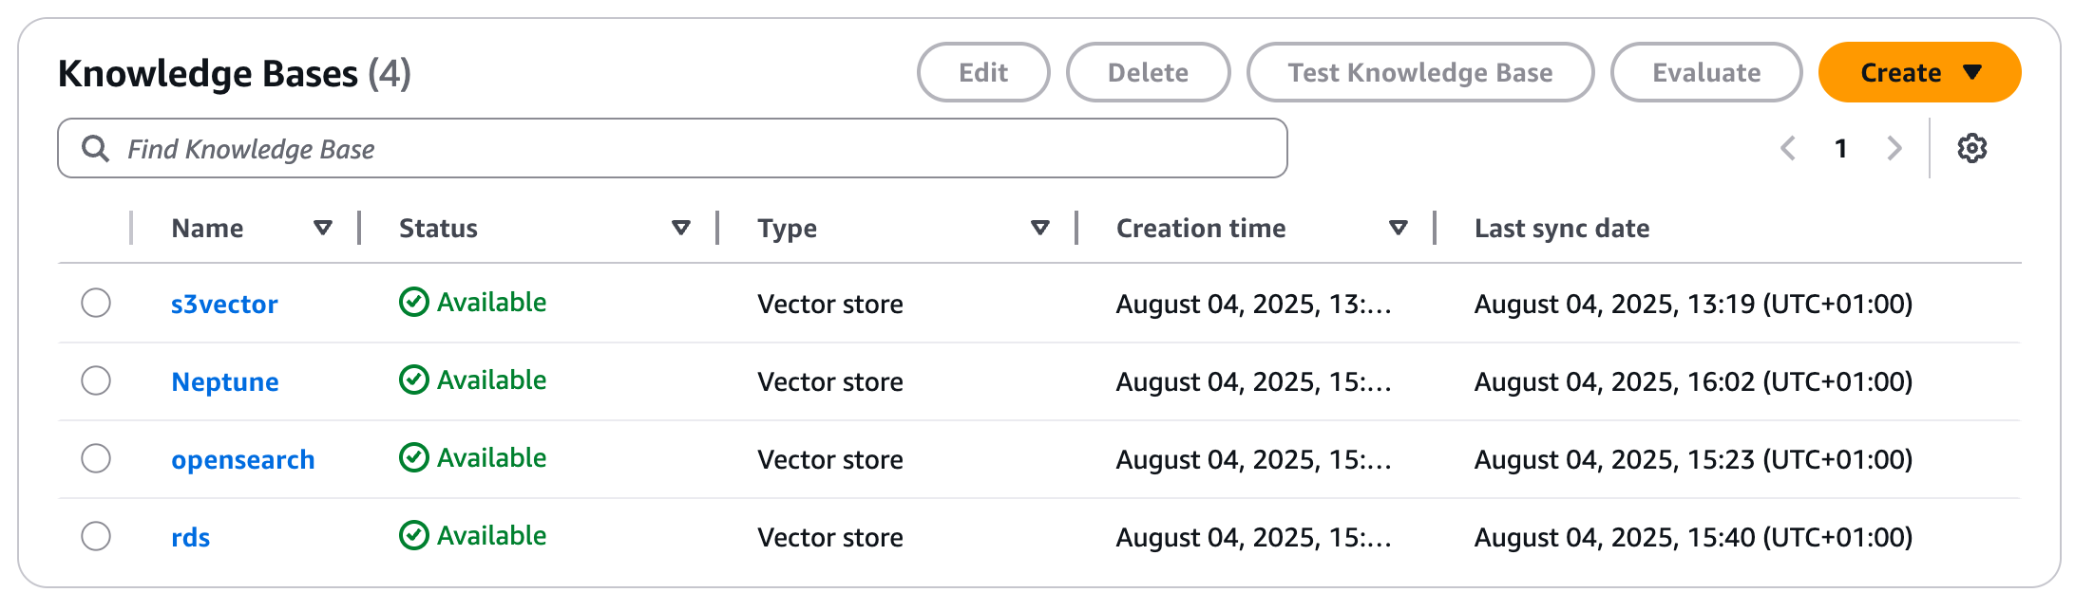Select the rds radio button
The height and width of the screenshot is (611, 2075).
(x=96, y=536)
